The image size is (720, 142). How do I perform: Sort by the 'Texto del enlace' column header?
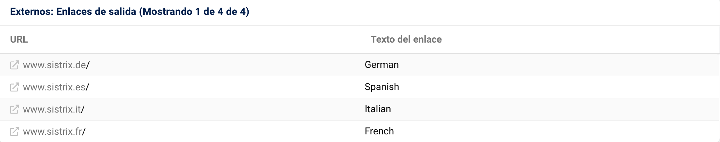[x=406, y=39]
